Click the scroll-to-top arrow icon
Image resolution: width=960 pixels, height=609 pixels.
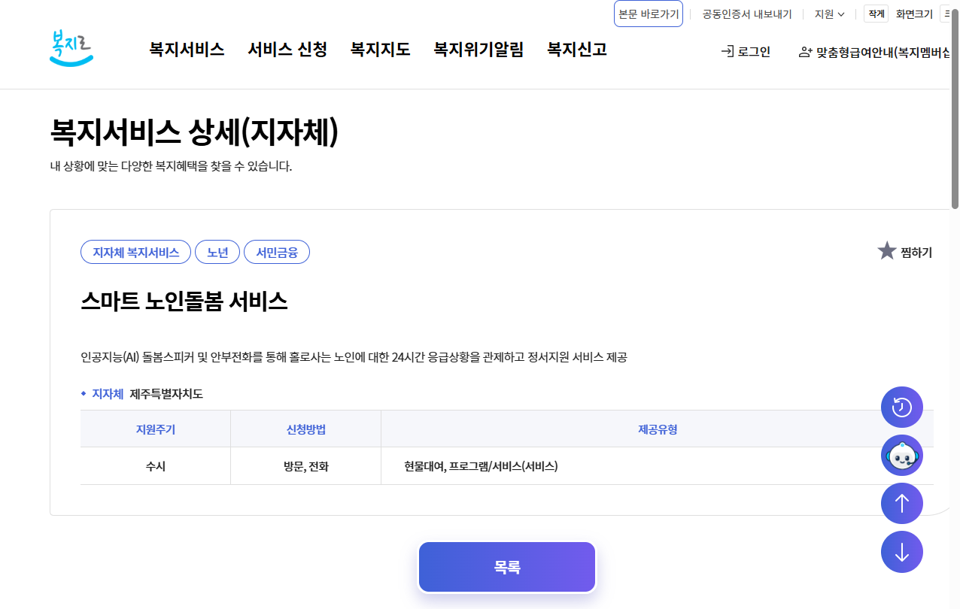tap(901, 503)
